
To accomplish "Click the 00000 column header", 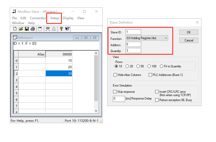I will point(59,54).
